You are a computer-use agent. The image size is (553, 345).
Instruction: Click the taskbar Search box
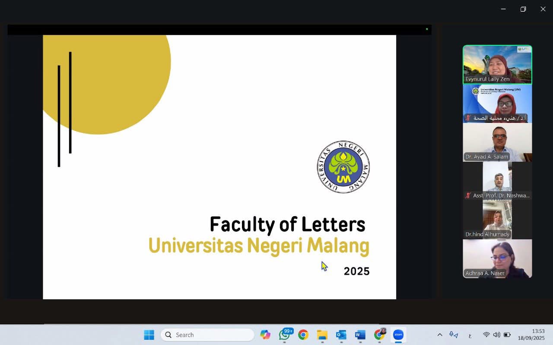[x=207, y=335]
